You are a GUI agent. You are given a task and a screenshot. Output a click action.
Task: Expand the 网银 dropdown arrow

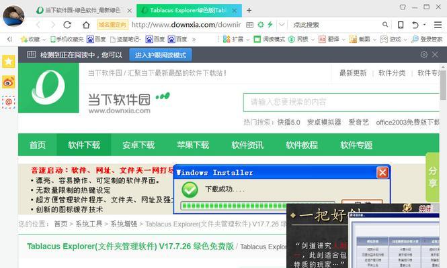point(313,40)
